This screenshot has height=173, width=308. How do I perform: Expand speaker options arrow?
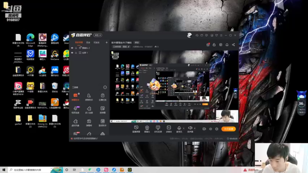pyautogui.click(x=195, y=128)
